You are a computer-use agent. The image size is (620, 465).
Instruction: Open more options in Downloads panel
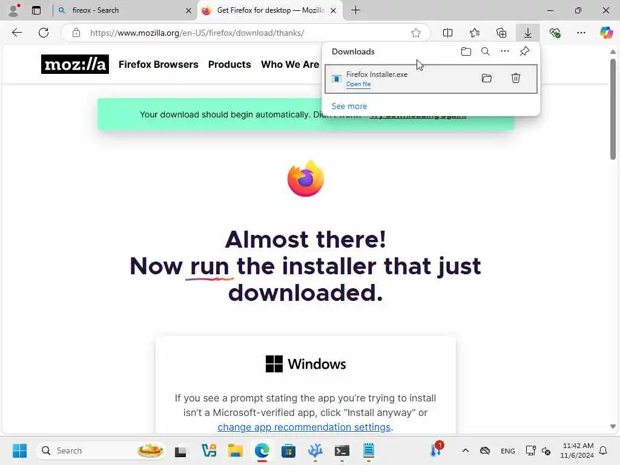pos(505,51)
